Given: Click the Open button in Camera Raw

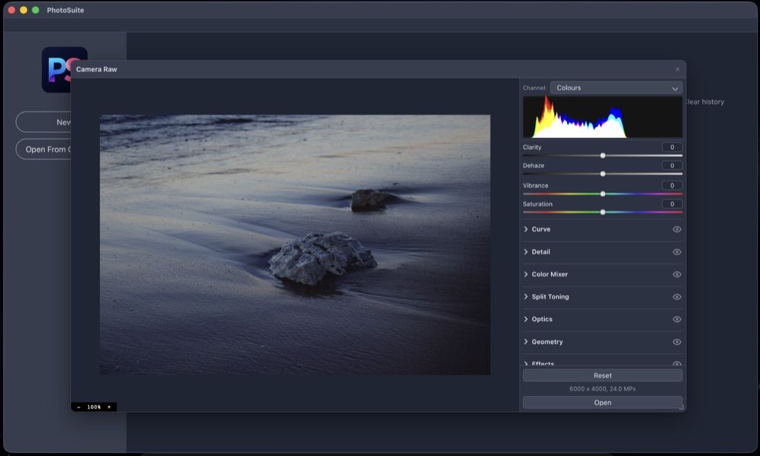Looking at the screenshot, I should pyautogui.click(x=602, y=403).
